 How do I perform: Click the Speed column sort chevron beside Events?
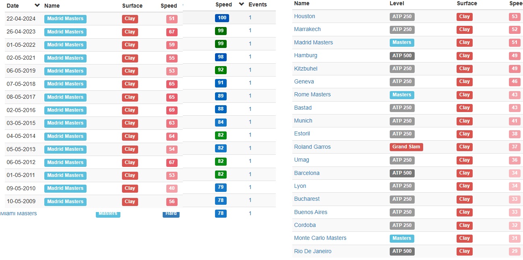pyautogui.click(x=242, y=4)
